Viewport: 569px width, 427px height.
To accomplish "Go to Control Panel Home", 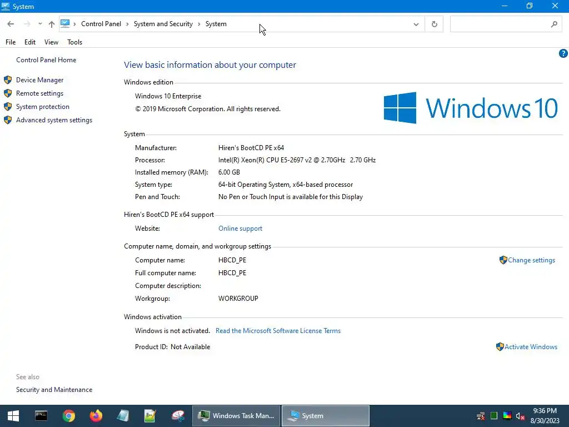I will click(46, 60).
